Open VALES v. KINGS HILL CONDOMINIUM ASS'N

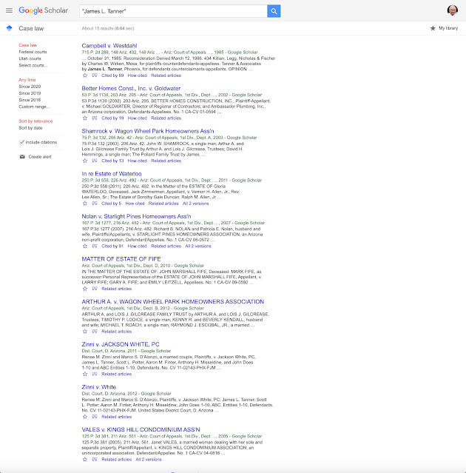141,429
